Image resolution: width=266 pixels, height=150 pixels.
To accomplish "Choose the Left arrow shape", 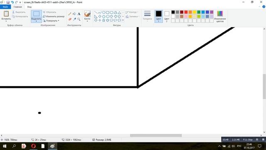I will tap(116, 17).
